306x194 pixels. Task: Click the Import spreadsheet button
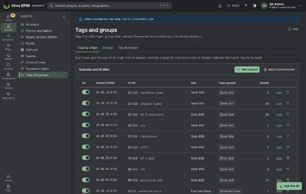click(x=279, y=70)
